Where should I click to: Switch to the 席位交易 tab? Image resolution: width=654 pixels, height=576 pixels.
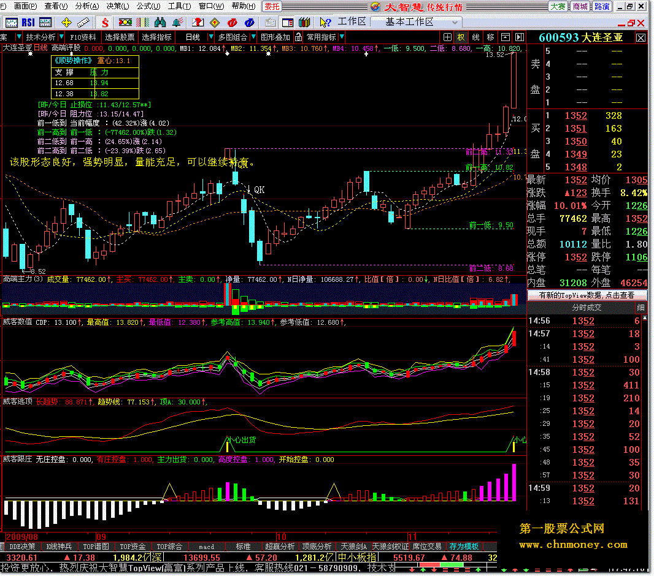click(426, 547)
